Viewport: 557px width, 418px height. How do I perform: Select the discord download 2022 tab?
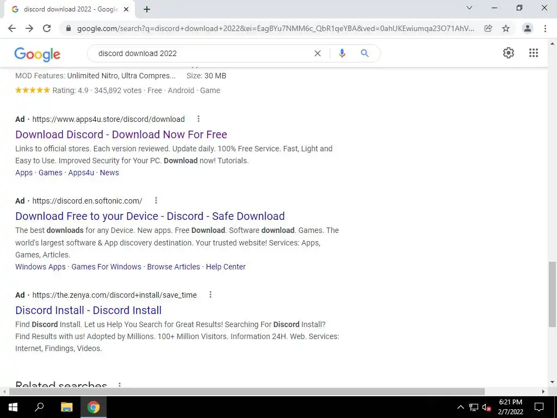click(70, 10)
